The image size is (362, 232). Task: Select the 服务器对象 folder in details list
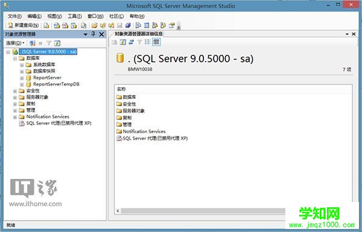click(x=133, y=111)
